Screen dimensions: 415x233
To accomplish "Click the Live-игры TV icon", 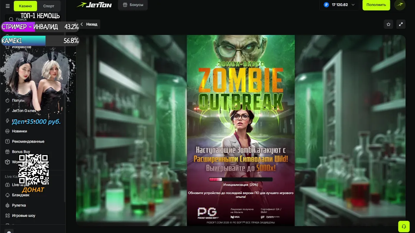I will coord(7,185).
